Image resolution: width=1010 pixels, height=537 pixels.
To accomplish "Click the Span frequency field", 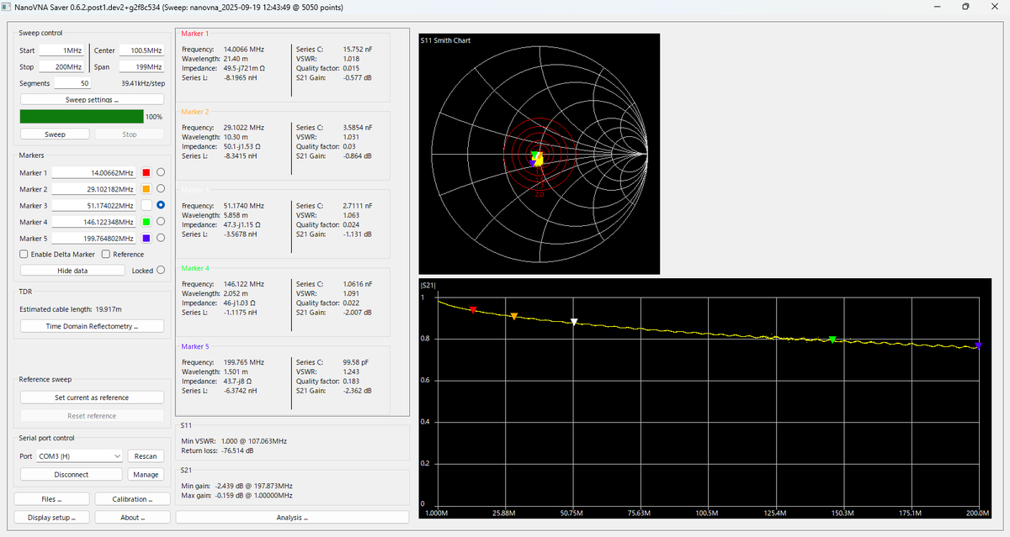I will pos(141,66).
